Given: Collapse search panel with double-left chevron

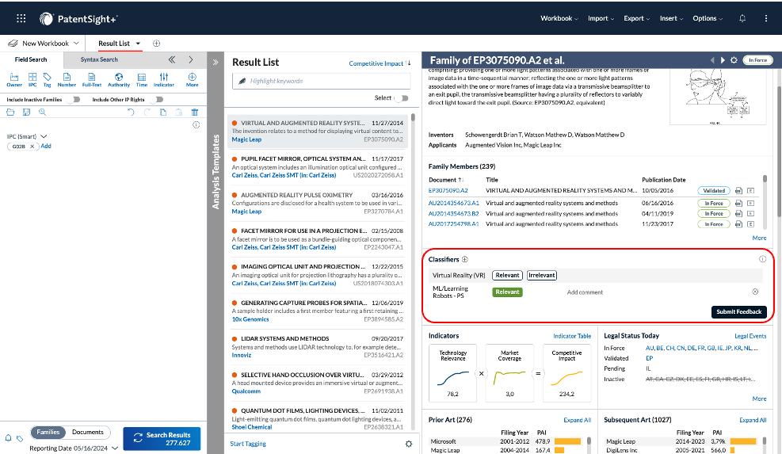Looking at the screenshot, I should [172, 59].
